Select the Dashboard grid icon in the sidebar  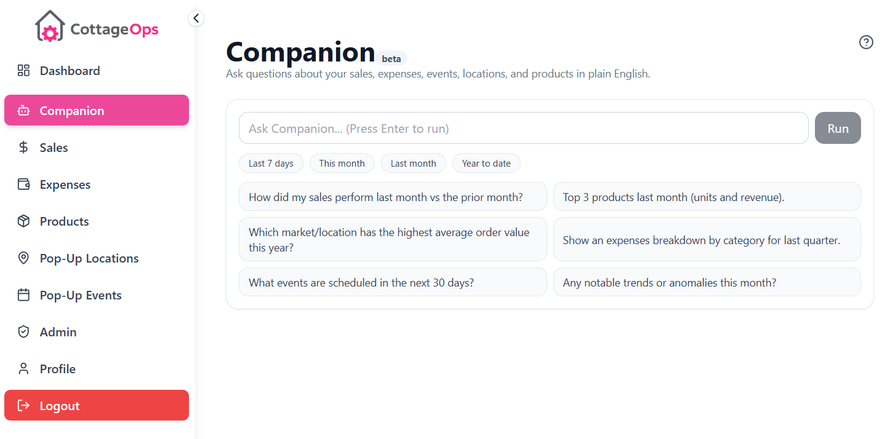23,70
